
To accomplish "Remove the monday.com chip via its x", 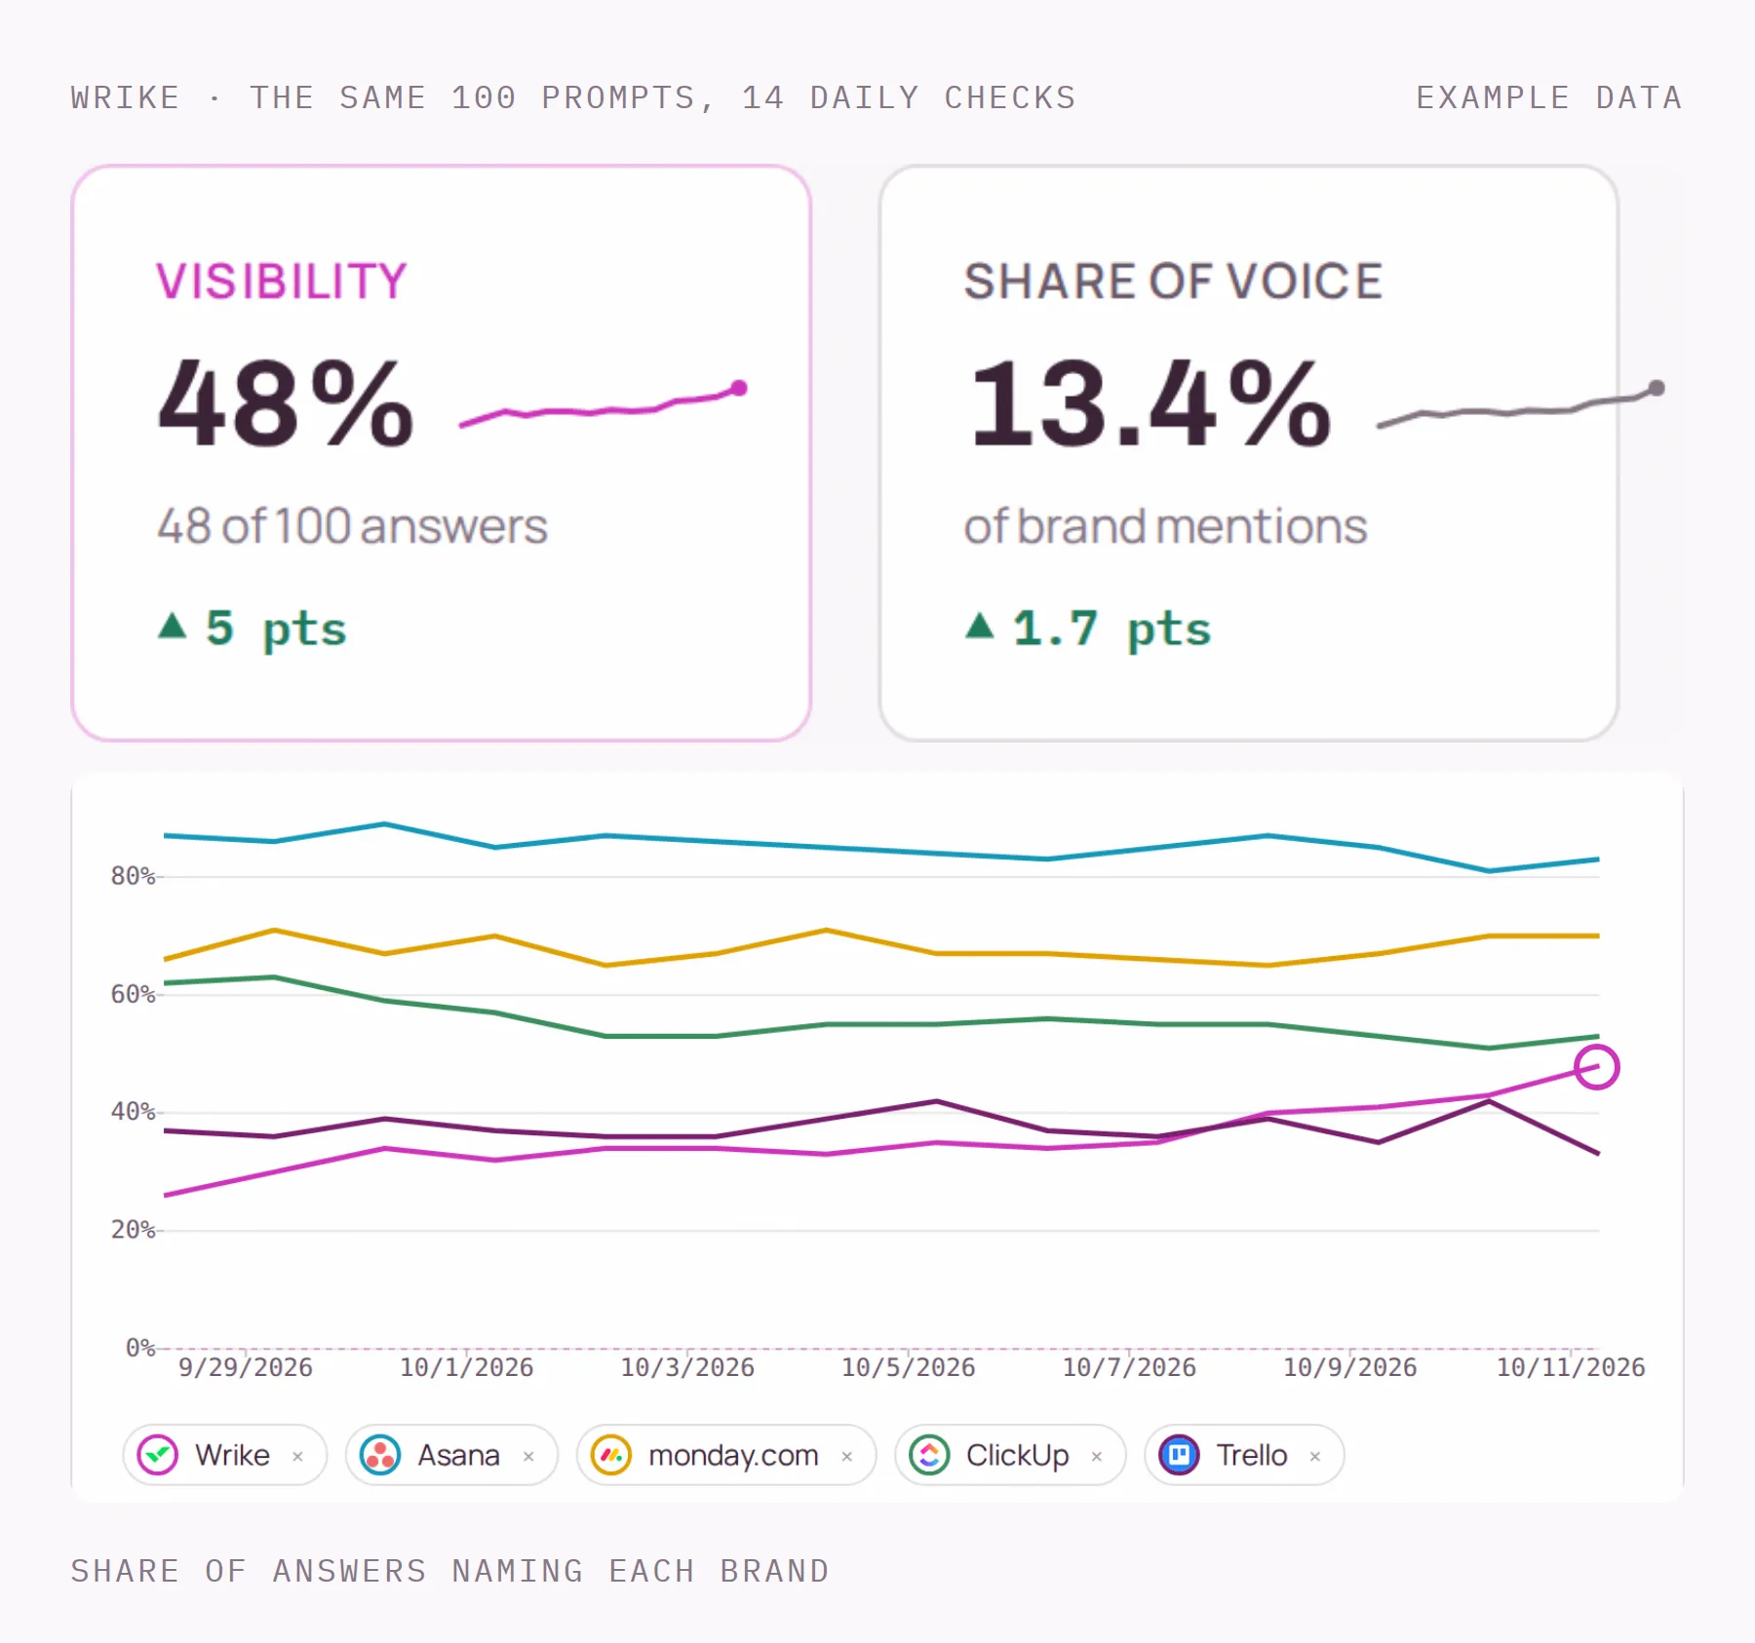I will tap(847, 1456).
